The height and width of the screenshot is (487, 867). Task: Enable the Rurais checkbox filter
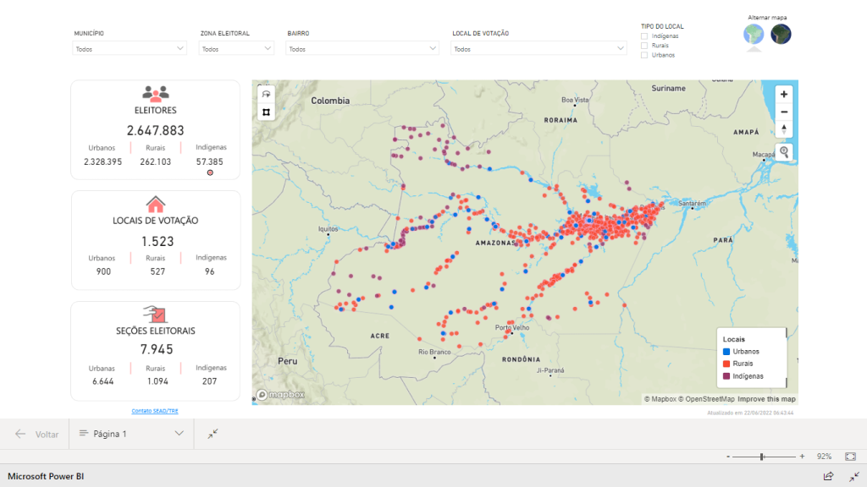point(644,46)
